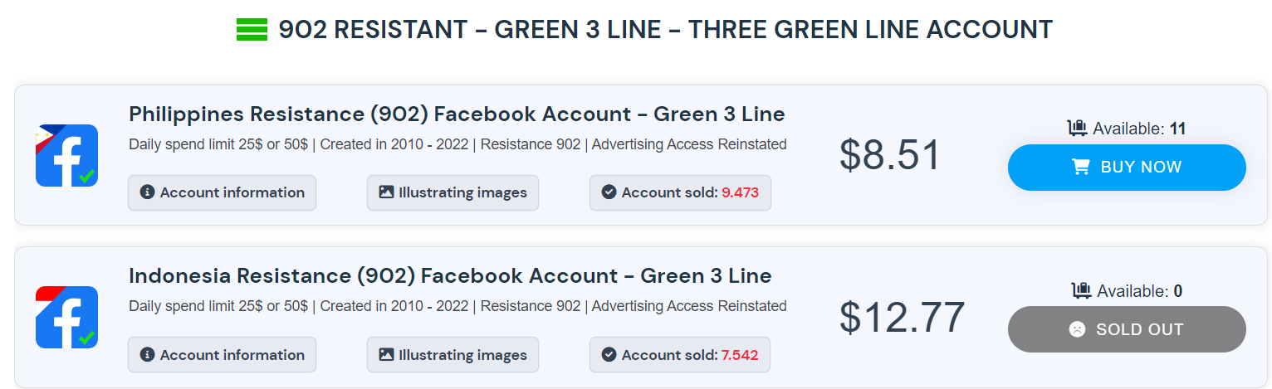Click the Philippines account description line
The height and width of the screenshot is (389, 1272).
tap(457, 144)
